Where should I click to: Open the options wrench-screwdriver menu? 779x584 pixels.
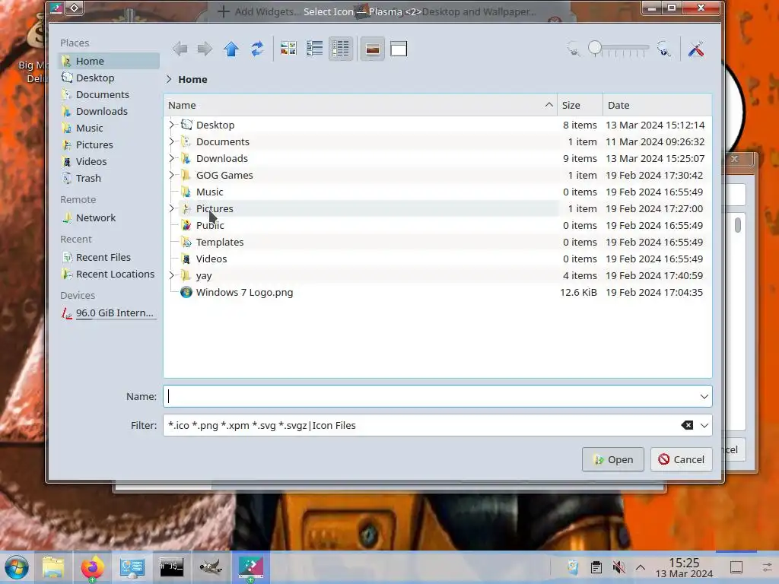[x=696, y=49]
